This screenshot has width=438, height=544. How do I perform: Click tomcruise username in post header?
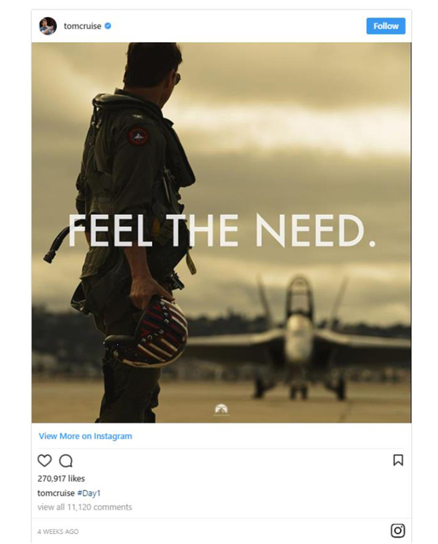pos(82,26)
